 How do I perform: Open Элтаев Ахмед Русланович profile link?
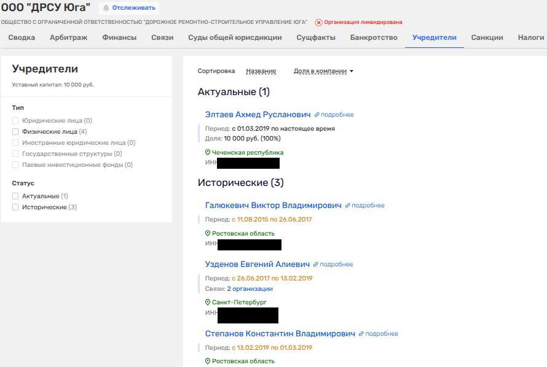tap(258, 114)
